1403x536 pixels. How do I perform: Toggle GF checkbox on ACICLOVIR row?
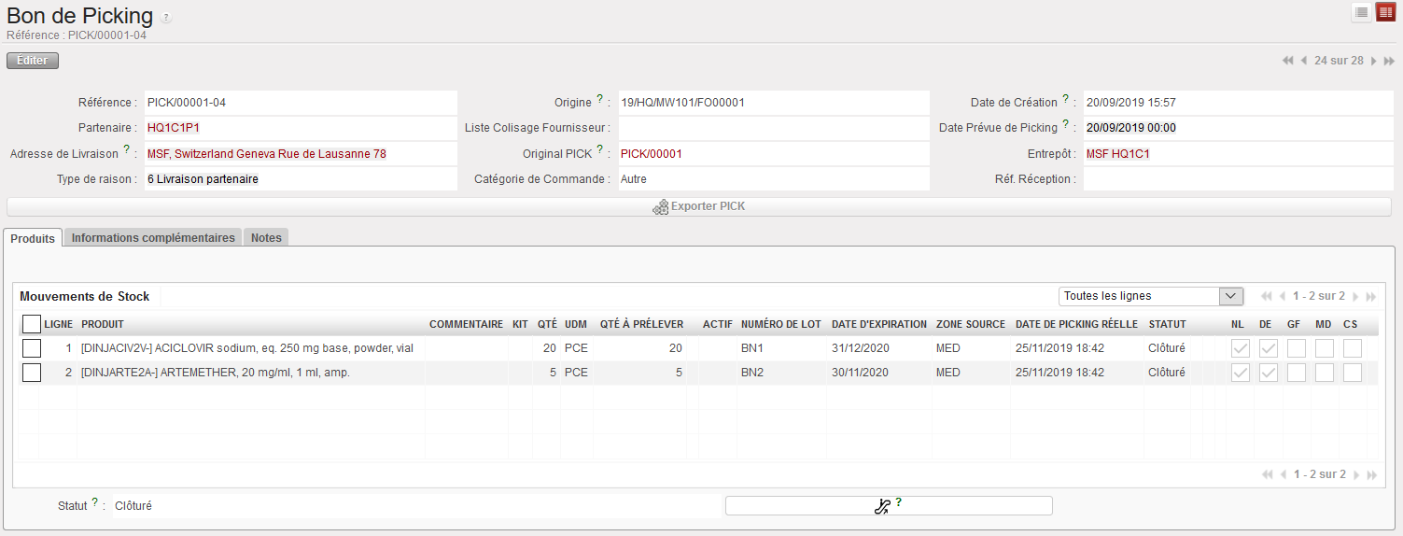point(1296,348)
